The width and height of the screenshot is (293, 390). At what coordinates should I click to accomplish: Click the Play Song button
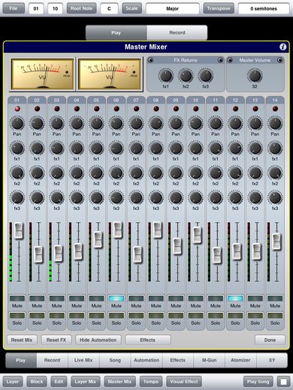[x=258, y=382]
